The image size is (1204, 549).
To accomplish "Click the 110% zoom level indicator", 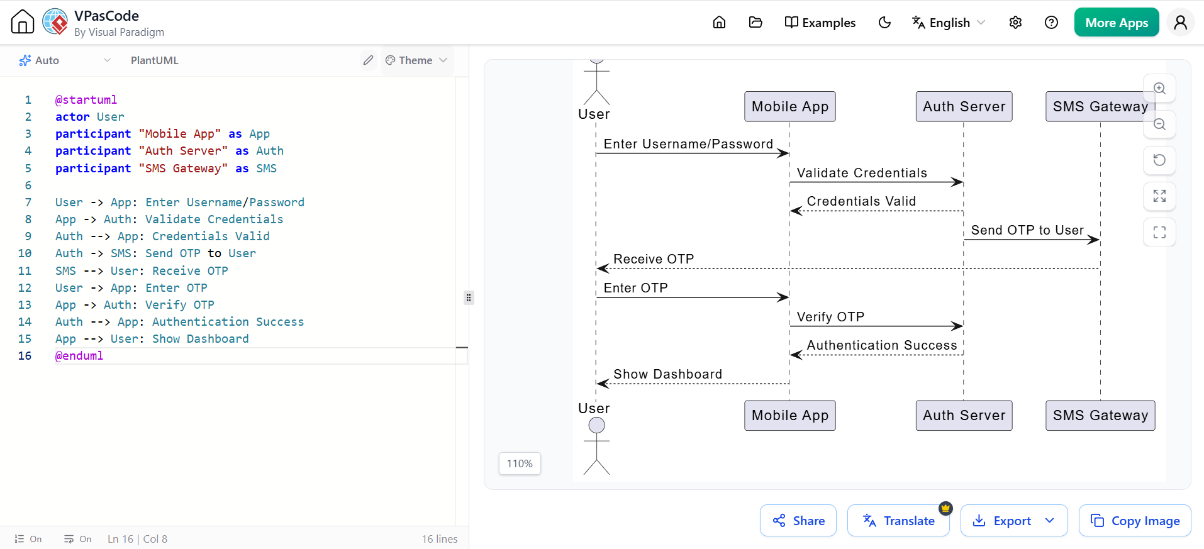I will coord(520,463).
